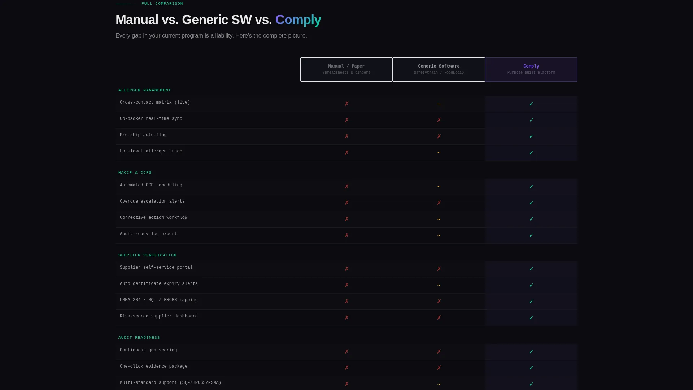Click Comply checkmark for Continuous gap scoring
Viewport: 693px width, 390px height.
coord(531,352)
